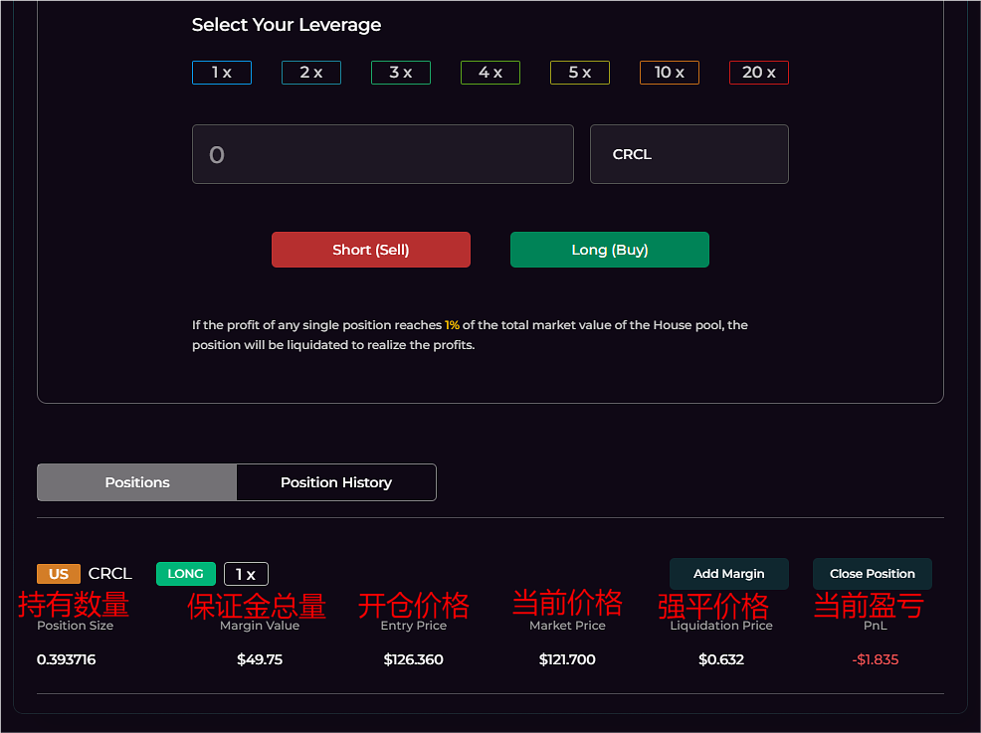Click the 1x badge on CRCL position
The width and height of the screenshot is (981, 733).
click(x=246, y=574)
